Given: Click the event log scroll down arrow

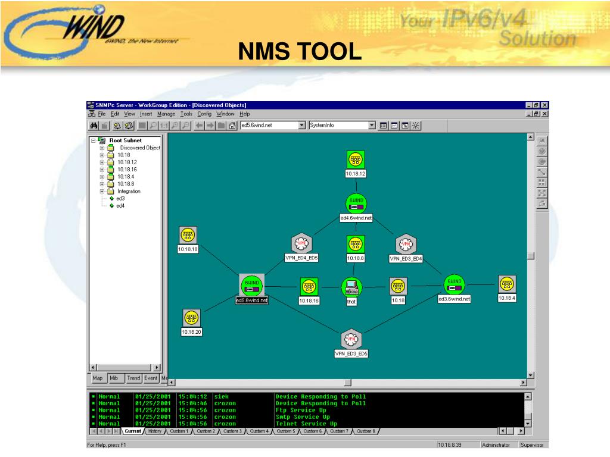Looking at the screenshot, I should pyautogui.click(x=528, y=423).
